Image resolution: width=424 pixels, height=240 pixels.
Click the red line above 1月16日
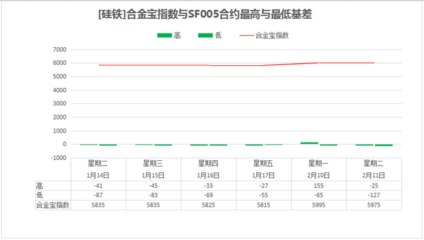[208, 65]
